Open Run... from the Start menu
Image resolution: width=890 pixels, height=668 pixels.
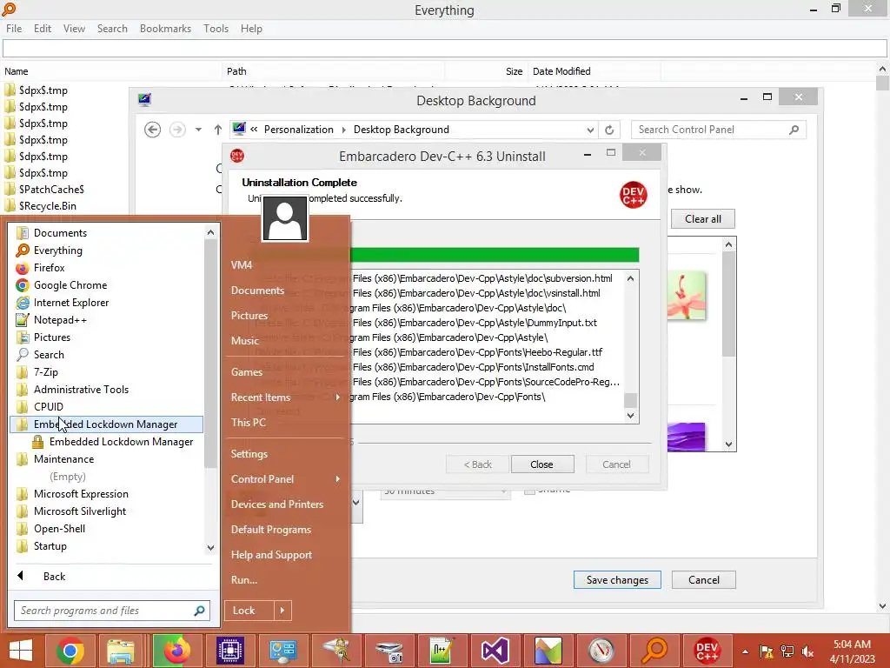coord(244,580)
